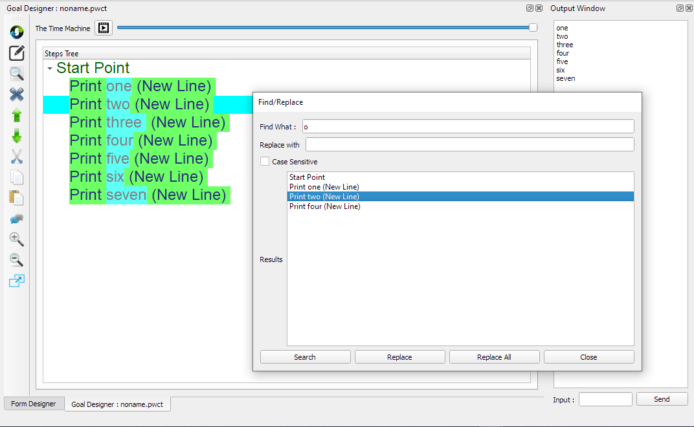
Task: Collapse the Start Point tree node
Action: click(x=50, y=69)
